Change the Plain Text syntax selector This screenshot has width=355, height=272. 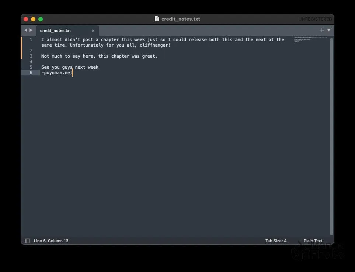[313, 241]
